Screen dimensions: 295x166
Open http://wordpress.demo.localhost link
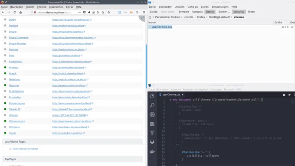(x=70, y=127)
